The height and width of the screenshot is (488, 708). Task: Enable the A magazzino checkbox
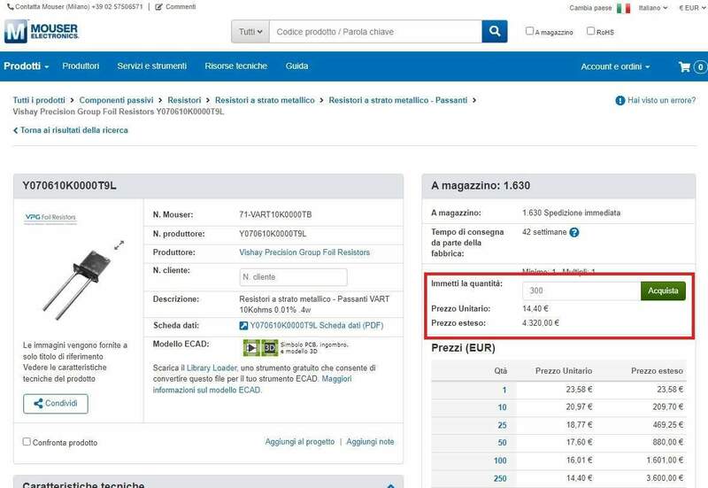529,31
